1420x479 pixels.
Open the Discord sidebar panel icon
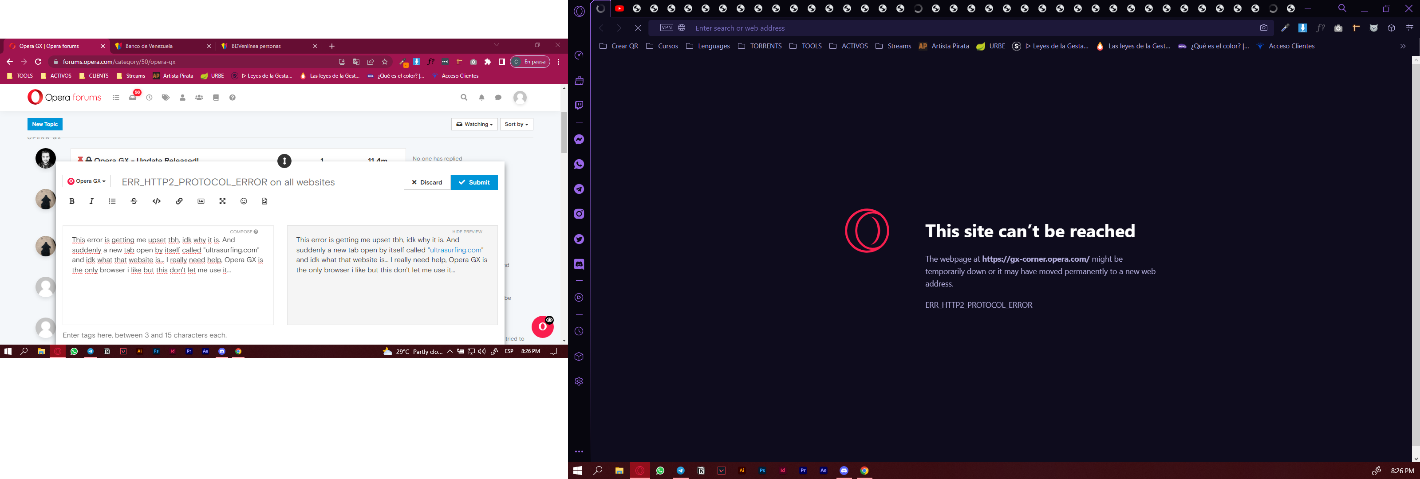[x=579, y=265]
